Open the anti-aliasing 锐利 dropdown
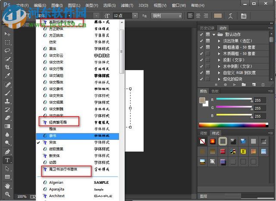This screenshot has height=201, width=276. click(x=166, y=16)
